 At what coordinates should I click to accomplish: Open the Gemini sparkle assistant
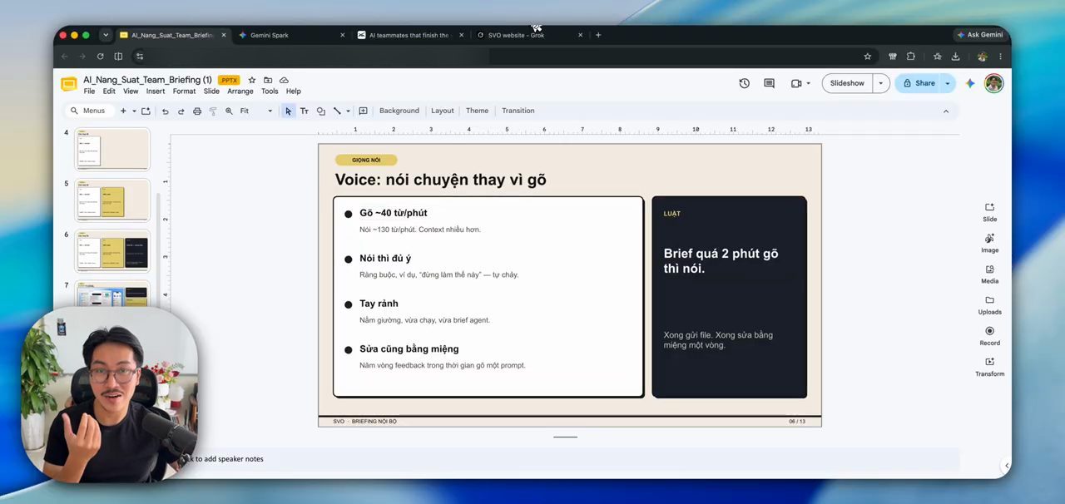[x=969, y=83]
